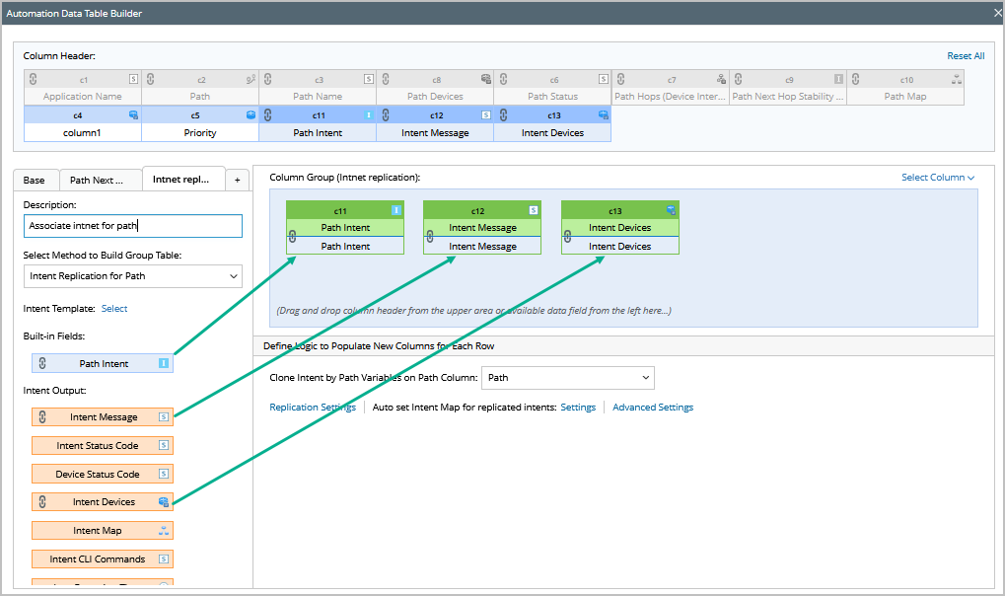Close the Automation Data Table Builder dialog

coord(997,13)
